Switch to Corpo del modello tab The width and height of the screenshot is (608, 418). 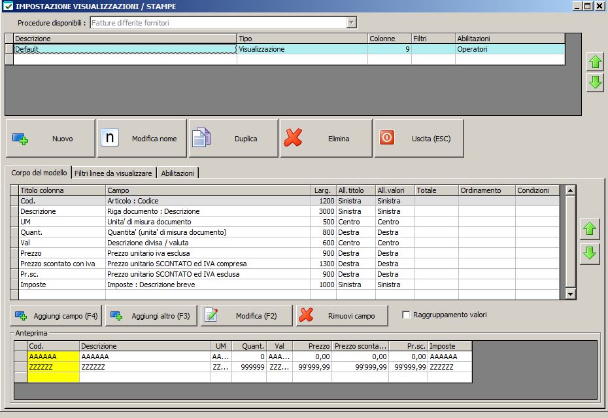point(39,173)
